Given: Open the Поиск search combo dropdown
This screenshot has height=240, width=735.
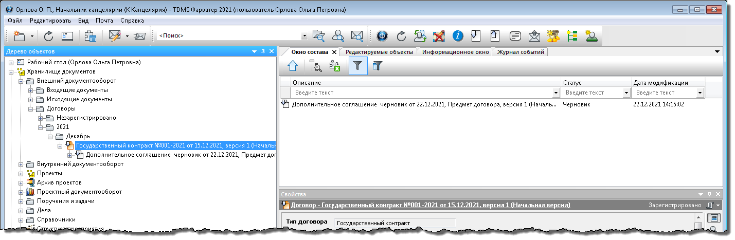Looking at the screenshot, I should (304, 36).
